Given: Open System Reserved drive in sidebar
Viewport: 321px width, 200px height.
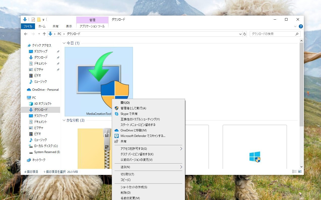Looking at the screenshot, I should [x=47, y=152].
